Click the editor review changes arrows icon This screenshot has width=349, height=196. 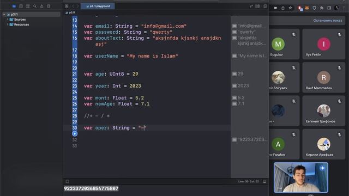(251, 6)
